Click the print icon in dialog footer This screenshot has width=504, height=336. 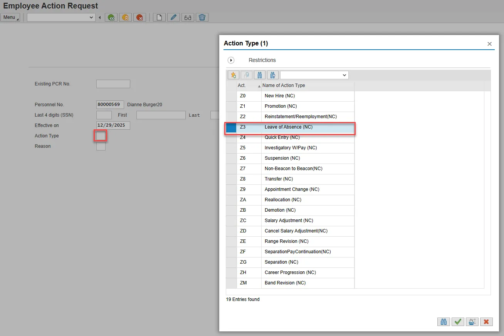pos(472,322)
